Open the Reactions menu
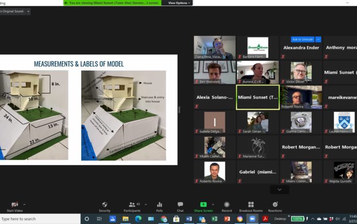This screenshot has width=357, height=224. [x=275, y=207]
